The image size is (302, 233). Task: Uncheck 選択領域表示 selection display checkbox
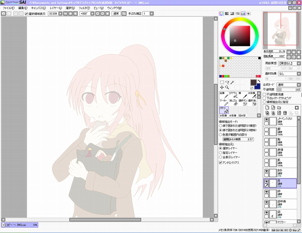pos(27,14)
